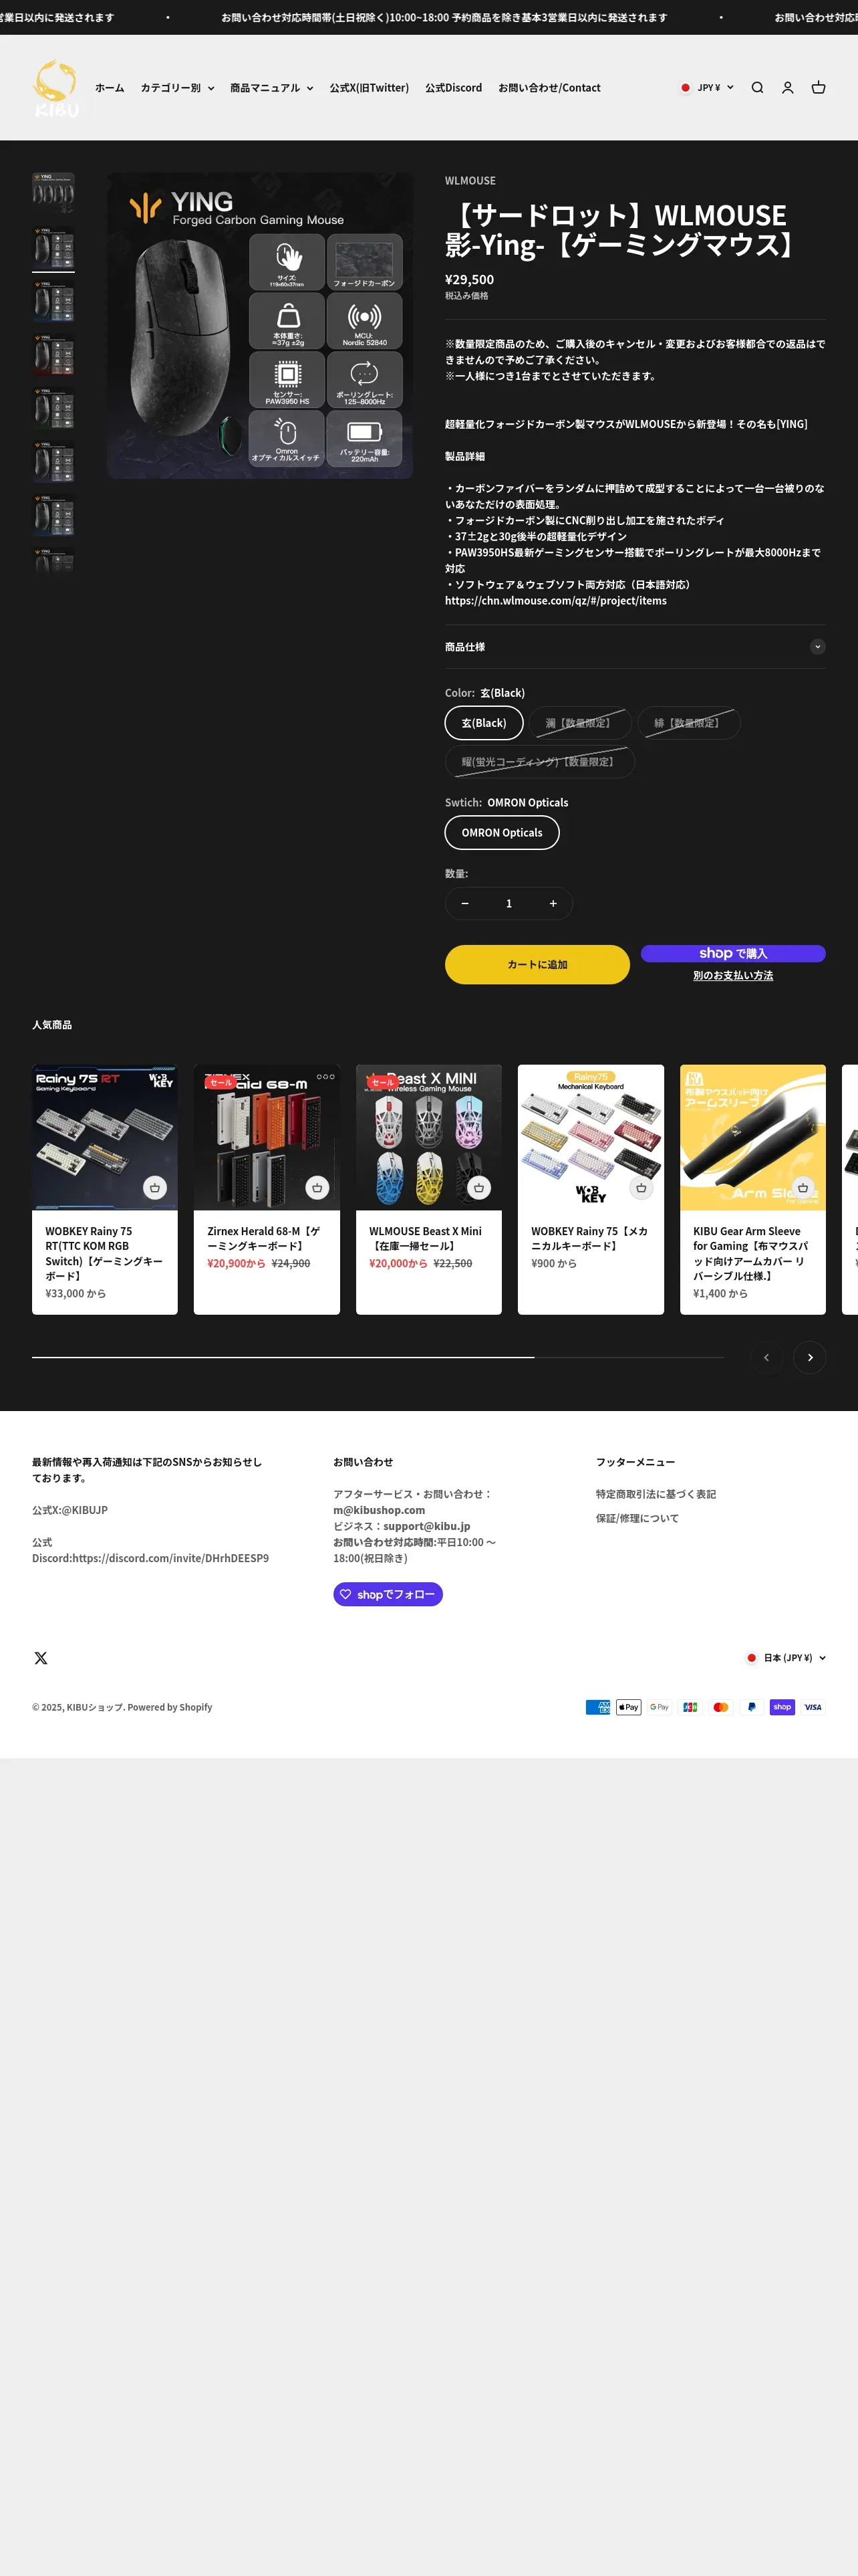Select the second product gallery thumbnail
The image size is (858, 2576).
tap(53, 247)
